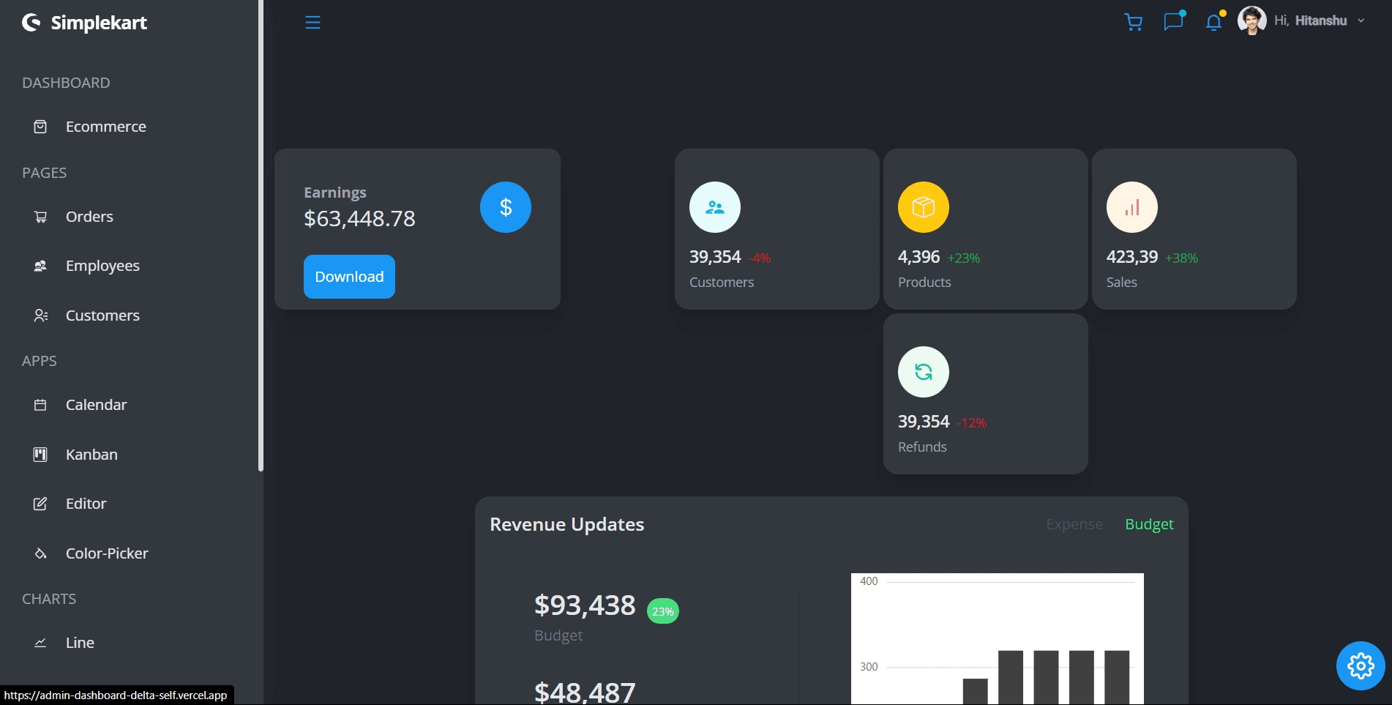Click the Customers card people icon
The height and width of the screenshot is (705, 1392).
[715, 207]
